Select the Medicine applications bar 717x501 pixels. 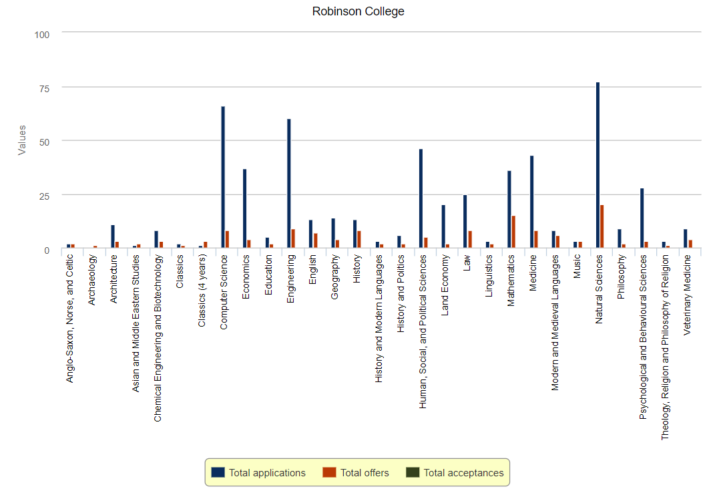point(532,202)
